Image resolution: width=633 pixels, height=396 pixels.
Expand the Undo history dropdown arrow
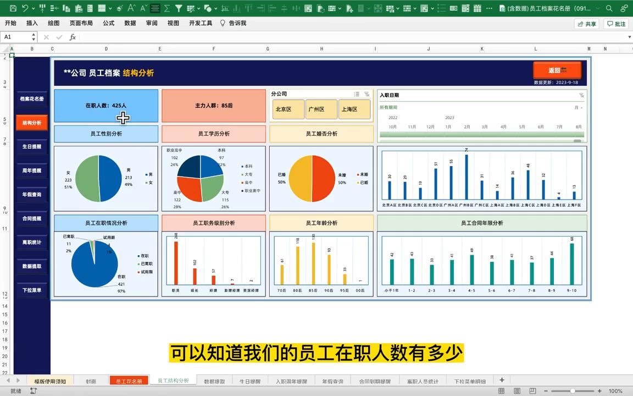33,8
